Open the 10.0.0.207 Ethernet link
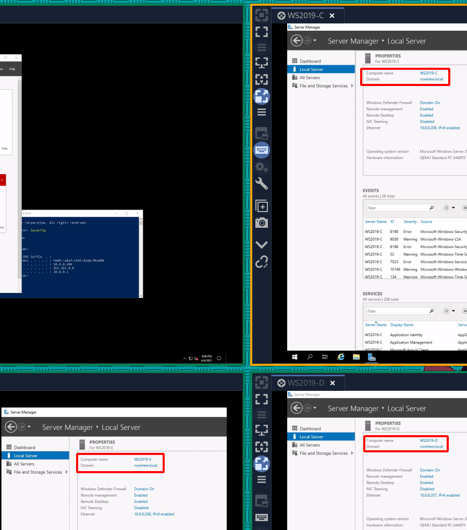Image resolution: width=467 pixels, height=530 pixels. pyautogui.click(x=439, y=496)
